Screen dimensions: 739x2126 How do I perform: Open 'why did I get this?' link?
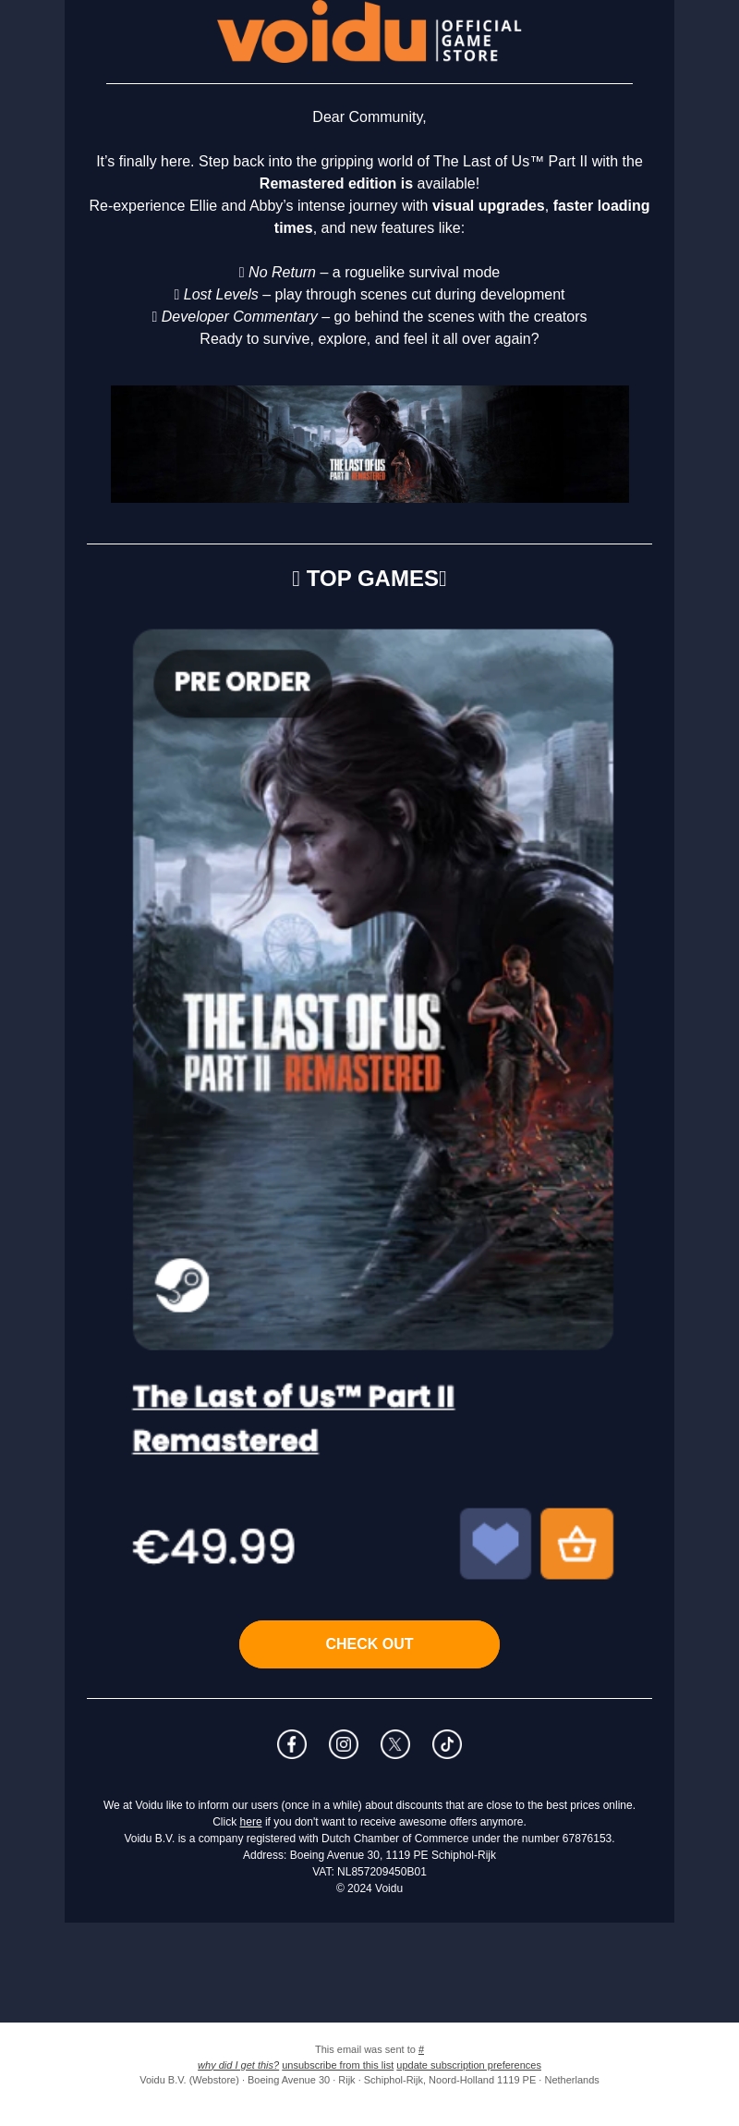[x=238, y=2065]
